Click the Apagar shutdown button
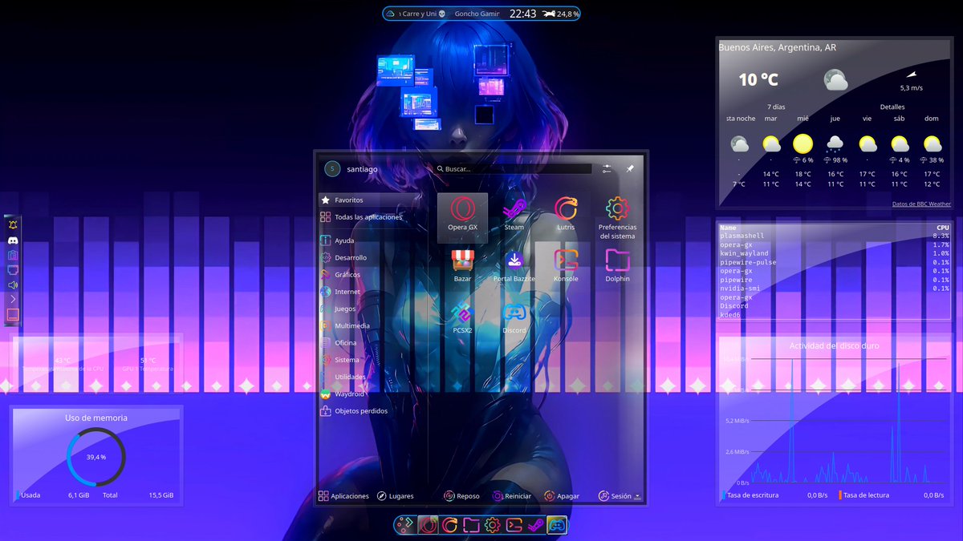Viewport: 963px width, 541px height. [562, 496]
